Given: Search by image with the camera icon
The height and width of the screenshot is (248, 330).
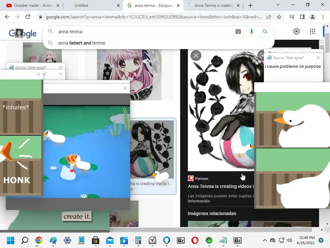Looking at the screenshot, I should click(238, 32).
